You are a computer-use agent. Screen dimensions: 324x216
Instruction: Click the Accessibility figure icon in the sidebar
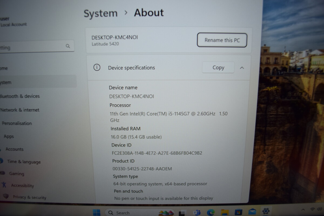tap(4, 185)
